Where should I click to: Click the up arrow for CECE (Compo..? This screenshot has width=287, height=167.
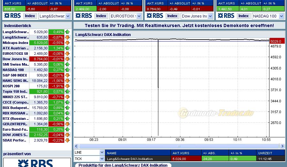point(67,102)
